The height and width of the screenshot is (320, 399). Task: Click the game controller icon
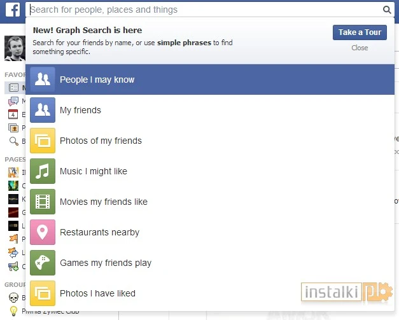tap(43, 263)
